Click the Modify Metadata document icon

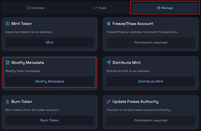click(x=8, y=63)
